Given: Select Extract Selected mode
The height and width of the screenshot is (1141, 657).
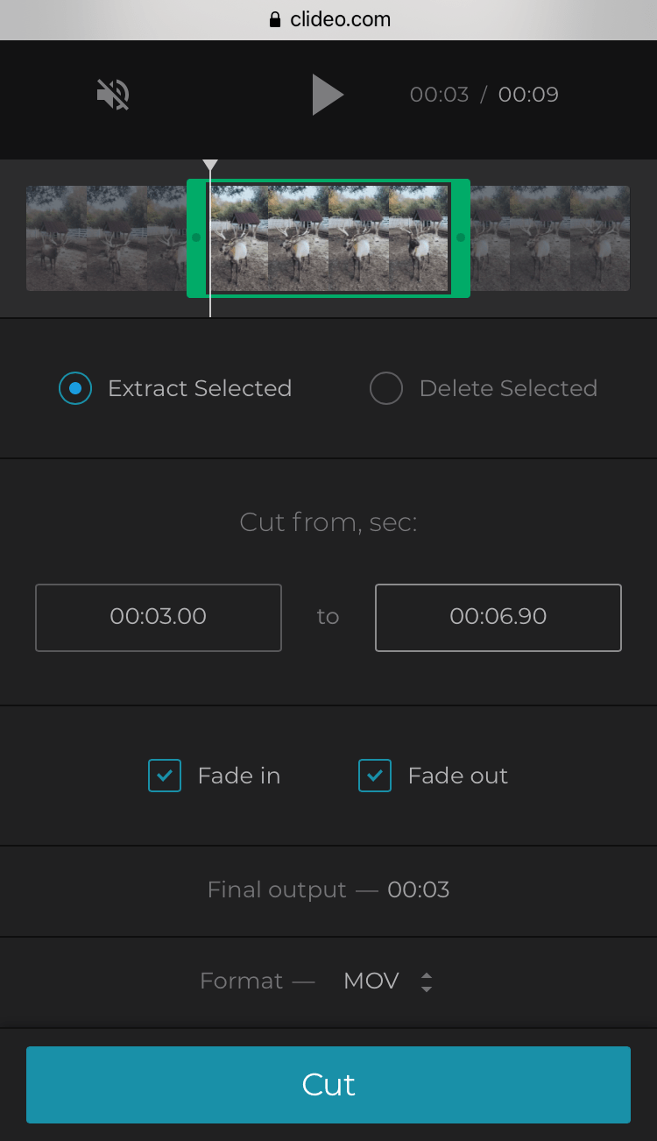Looking at the screenshot, I should click(75, 388).
